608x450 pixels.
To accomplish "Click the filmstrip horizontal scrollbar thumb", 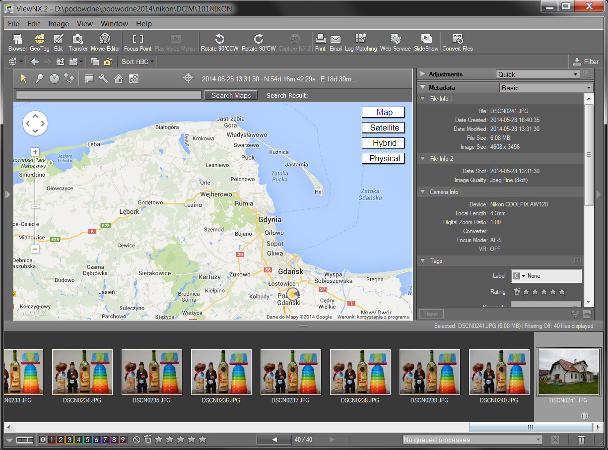I will (x=530, y=427).
